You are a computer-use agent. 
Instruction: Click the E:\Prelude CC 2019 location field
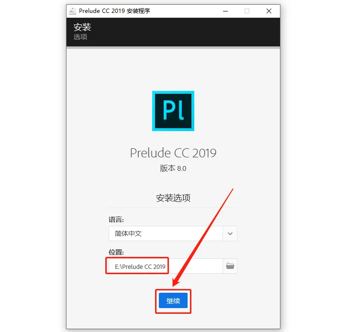pyautogui.click(x=166, y=266)
